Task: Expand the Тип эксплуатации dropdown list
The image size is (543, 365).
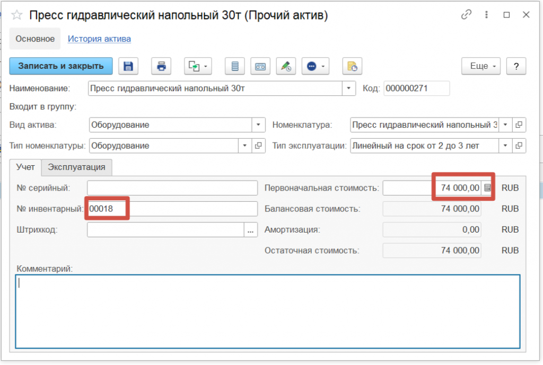Action: click(506, 145)
